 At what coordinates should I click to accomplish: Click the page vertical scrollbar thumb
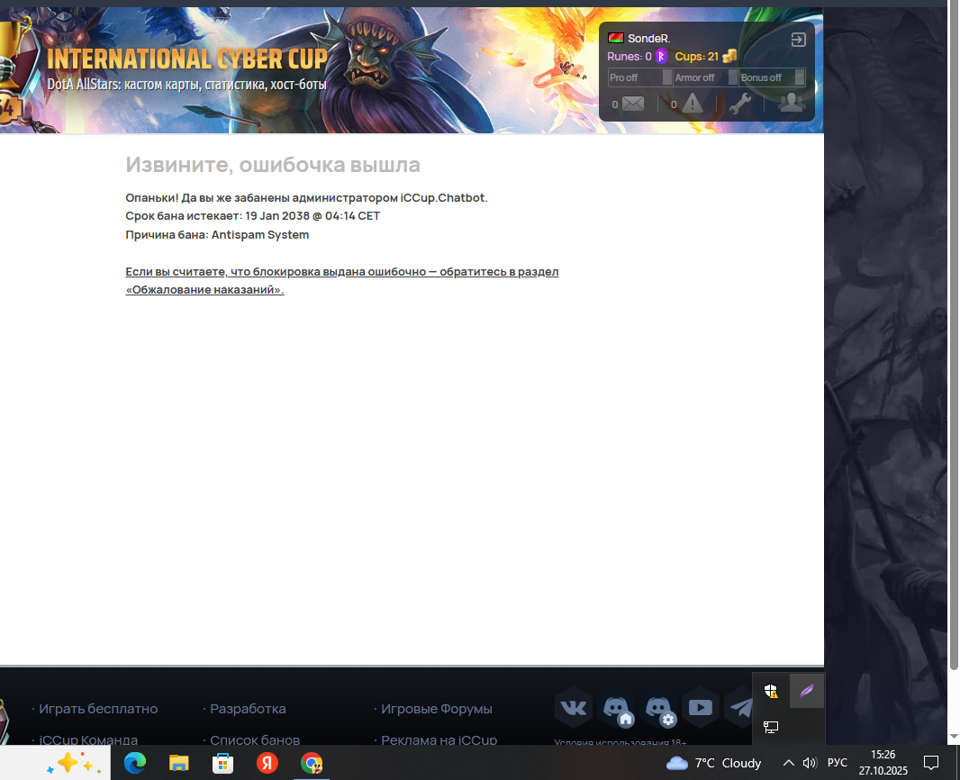[954, 335]
